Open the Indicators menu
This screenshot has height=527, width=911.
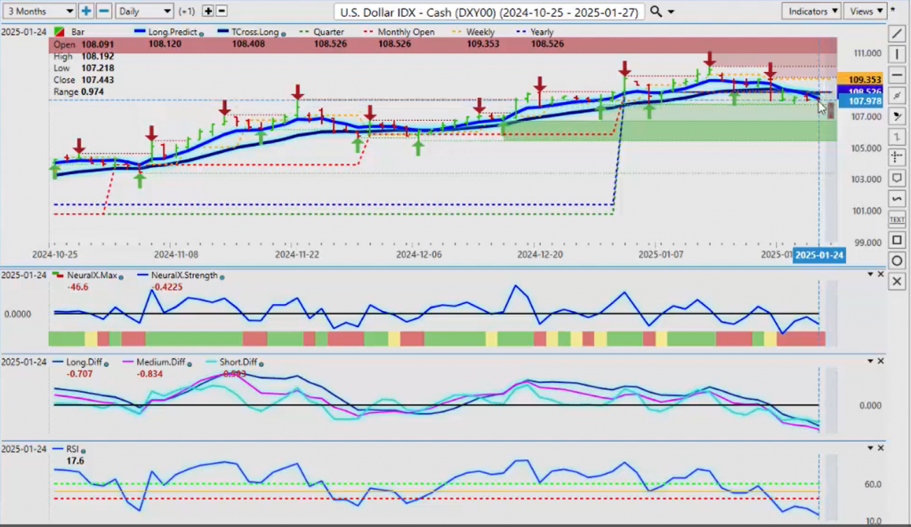811,11
